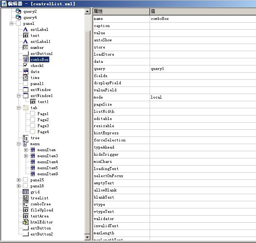Screen dimensions: 256x243
Task: Click the extLabel1 letter A icon
Action: 26,41
